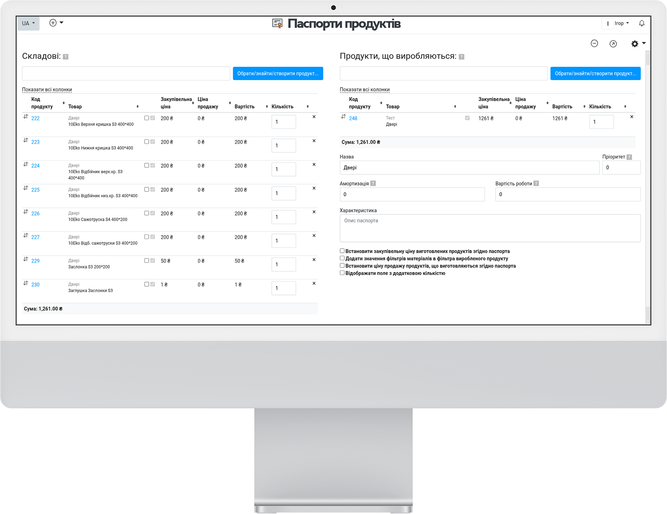The width and height of the screenshot is (667, 514).
Task: Toggle Відображати поле з додатковою кількістю
Action: 342,273
